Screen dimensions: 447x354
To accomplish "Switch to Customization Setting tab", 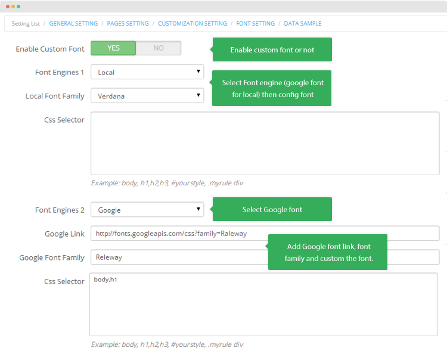I will point(193,23).
